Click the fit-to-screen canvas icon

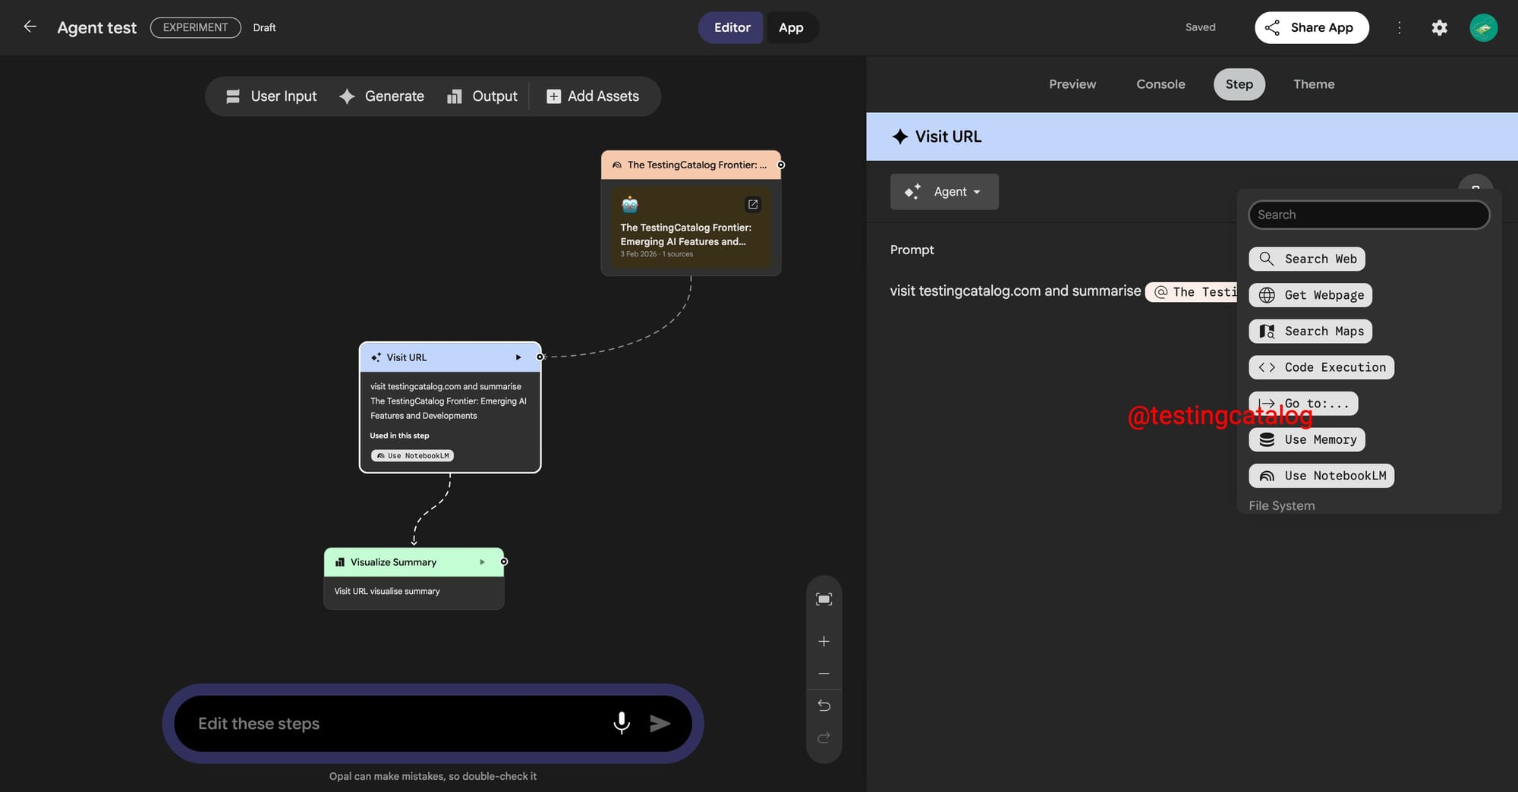(824, 599)
